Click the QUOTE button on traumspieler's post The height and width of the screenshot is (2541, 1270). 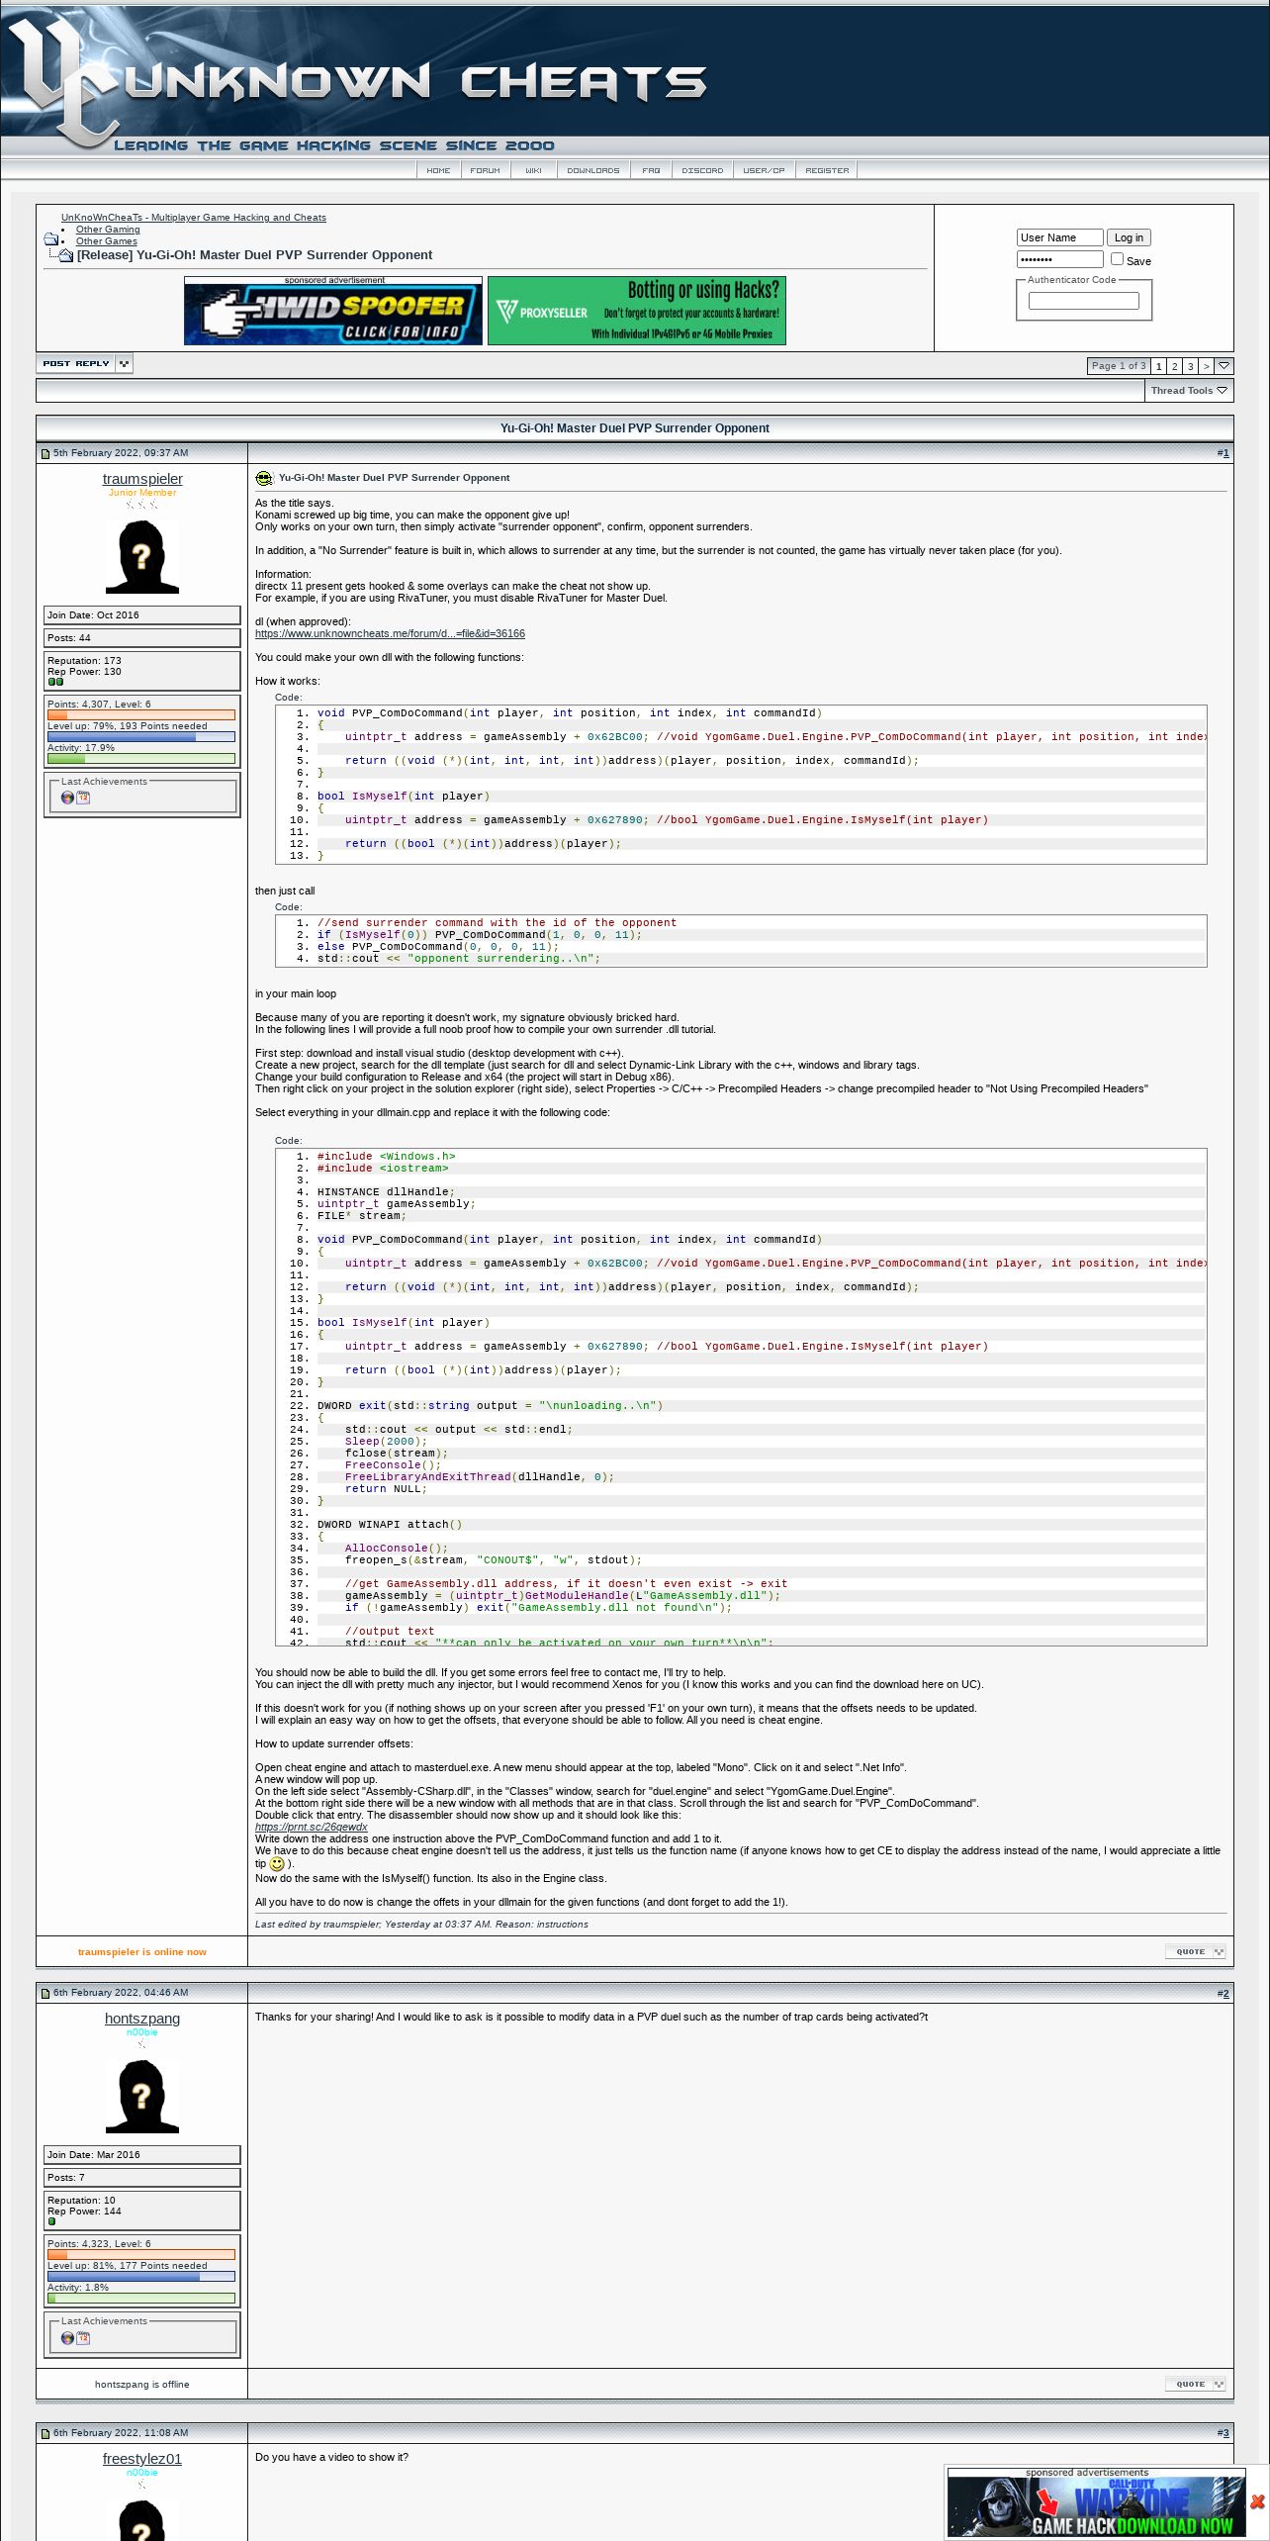click(1188, 1952)
